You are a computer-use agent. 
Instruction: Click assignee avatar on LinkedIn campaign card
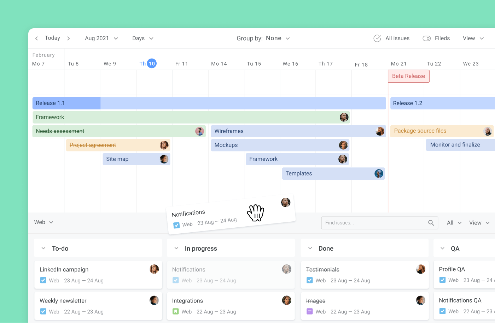click(154, 269)
